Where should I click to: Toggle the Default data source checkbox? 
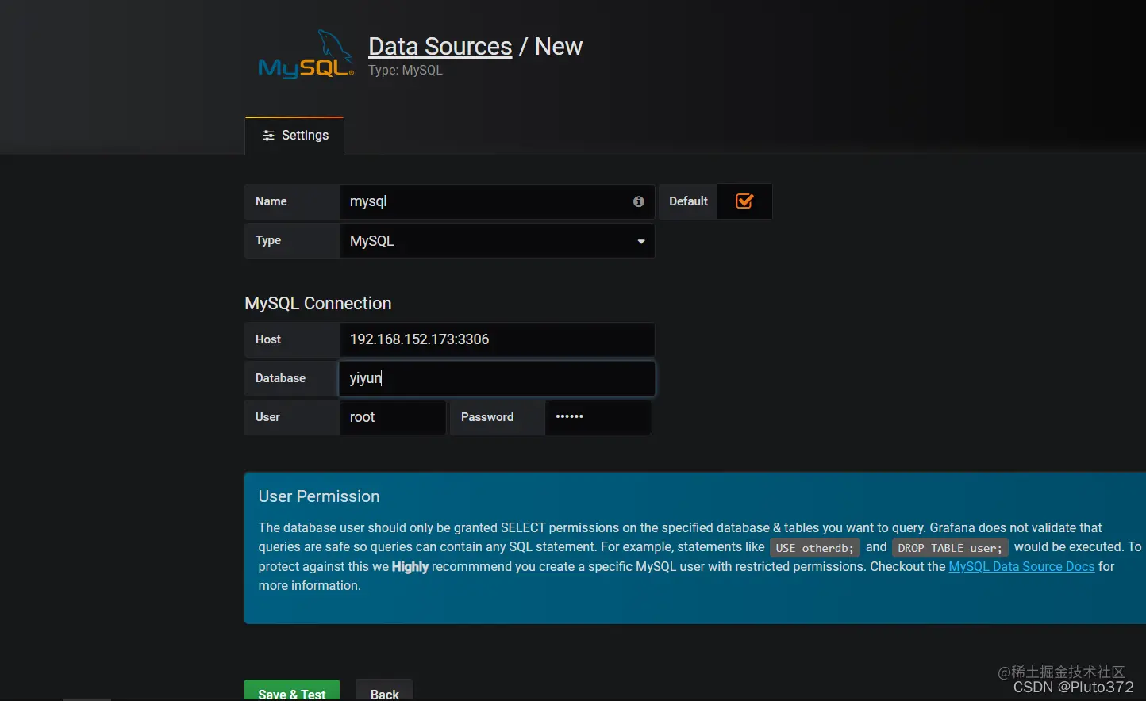744,201
